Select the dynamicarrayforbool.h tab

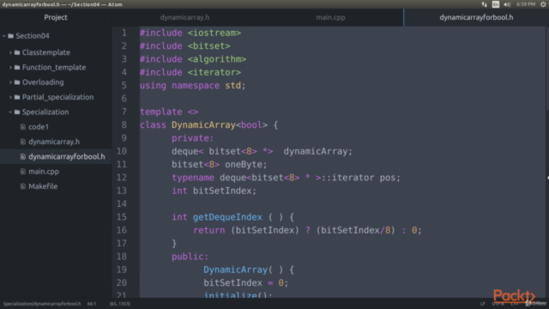pyautogui.click(x=476, y=17)
